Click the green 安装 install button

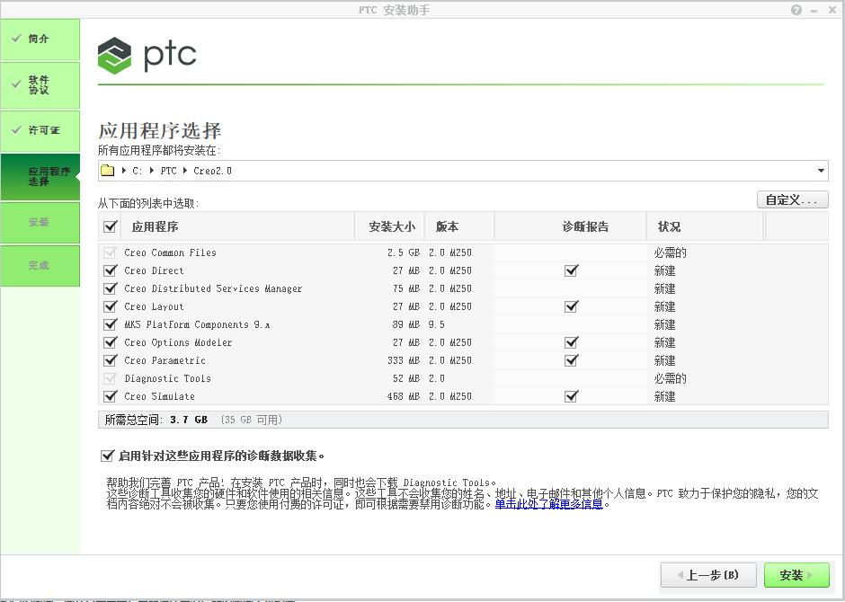pos(796,575)
